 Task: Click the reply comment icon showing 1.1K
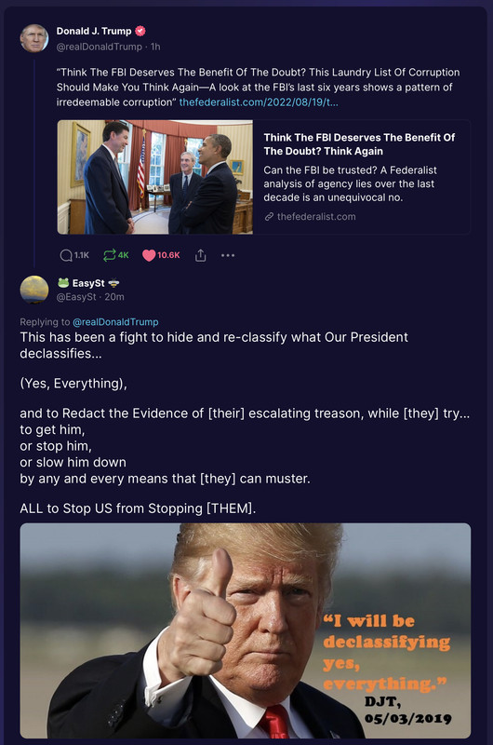coord(66,255)
